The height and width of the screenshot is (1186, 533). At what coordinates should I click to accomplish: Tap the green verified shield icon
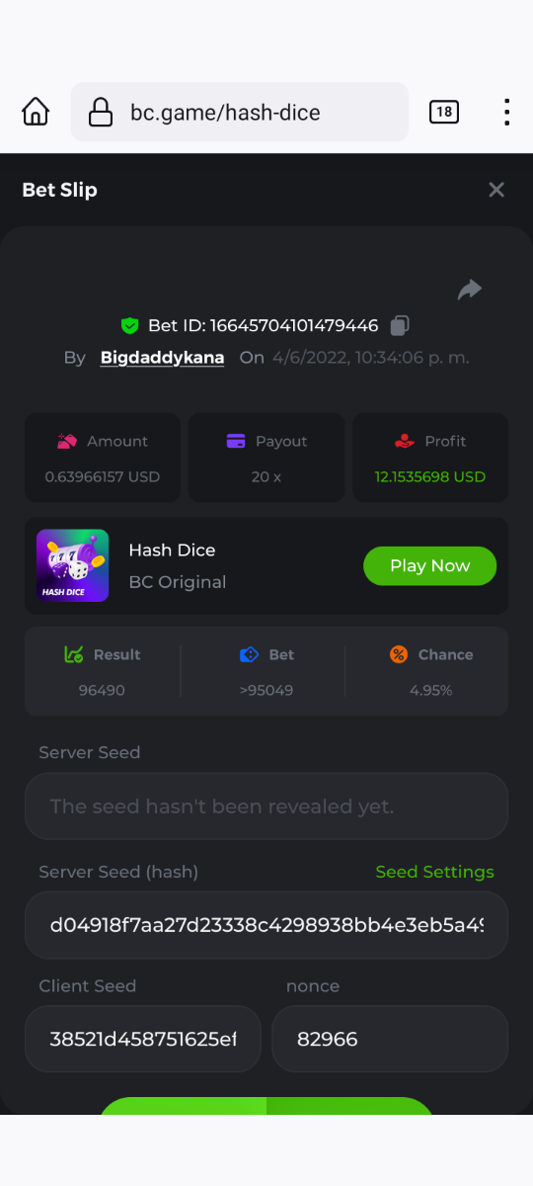pyautogui.click(x=129, y=325)
